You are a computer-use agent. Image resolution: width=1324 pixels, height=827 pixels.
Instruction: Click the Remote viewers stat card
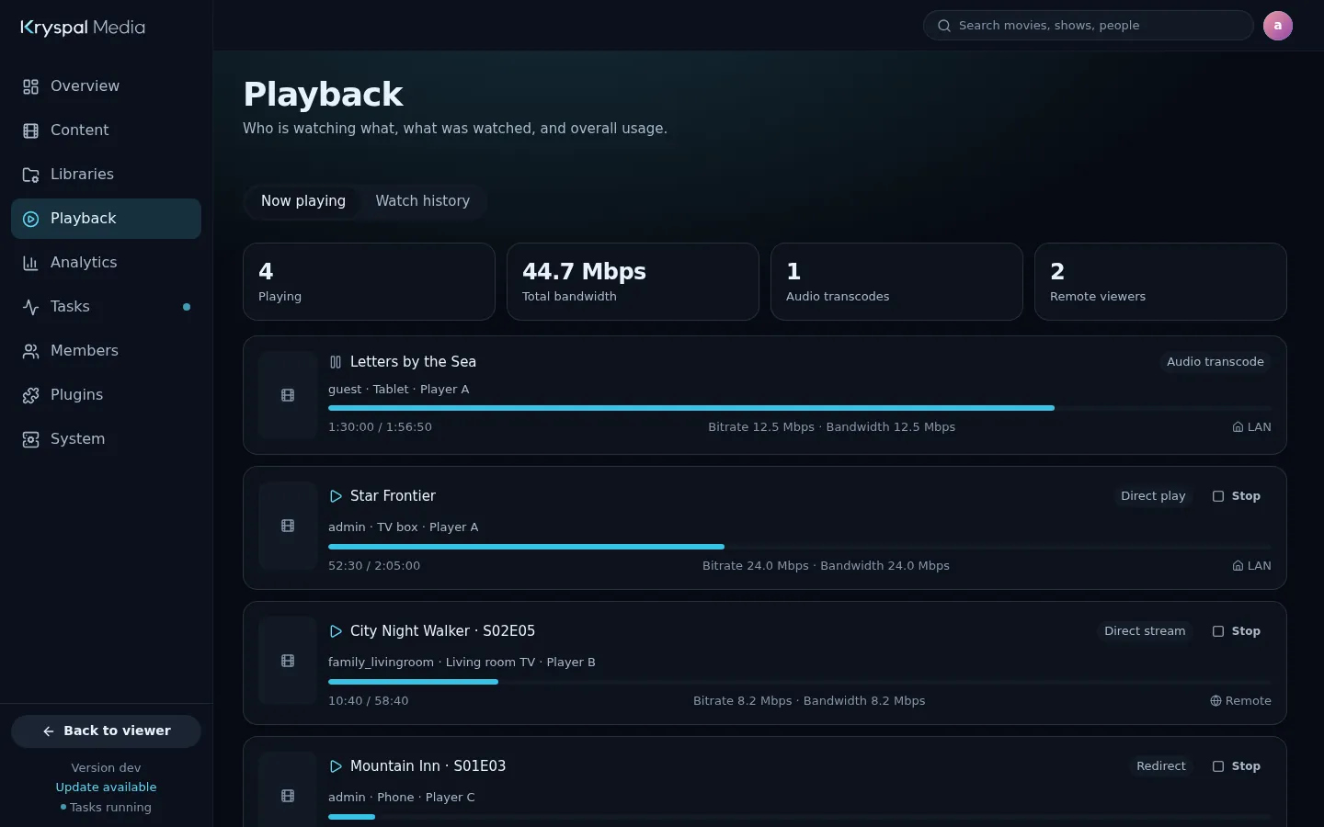(1160, 281)
